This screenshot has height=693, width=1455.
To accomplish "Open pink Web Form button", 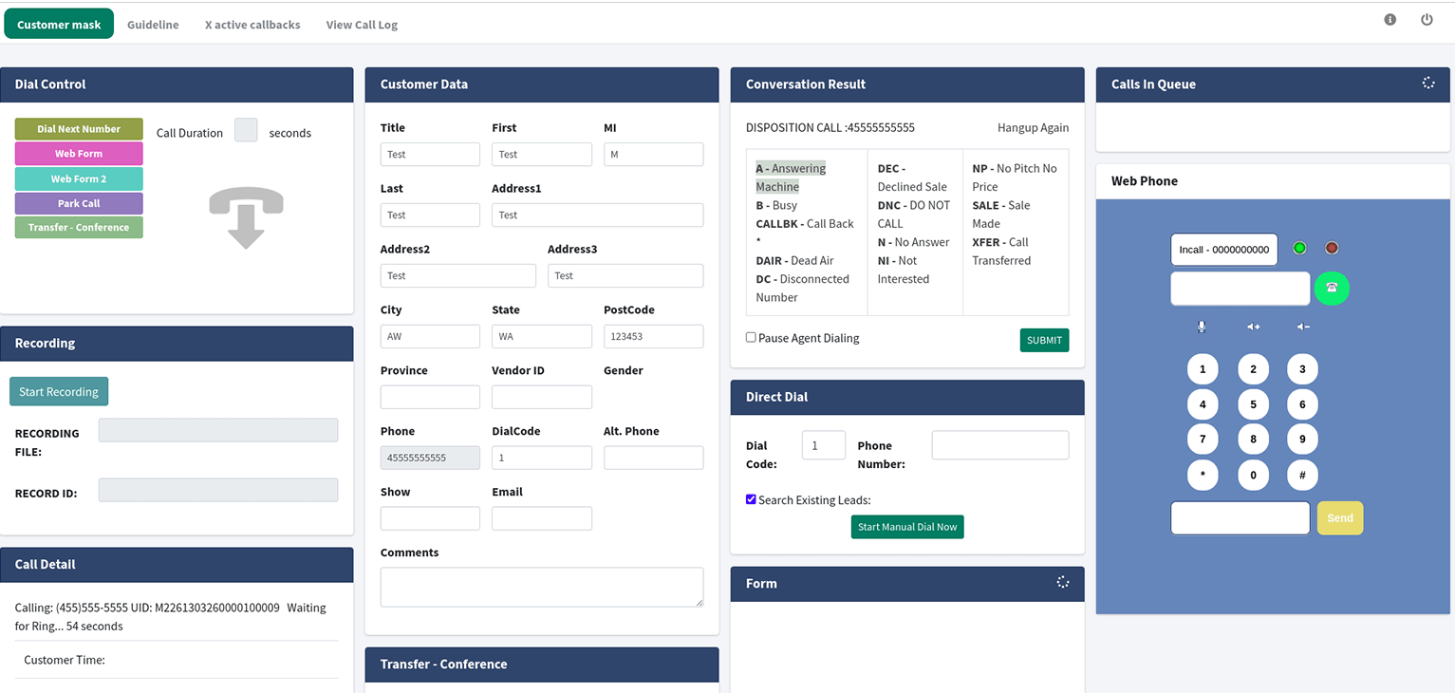I will [x=79, y=154].
